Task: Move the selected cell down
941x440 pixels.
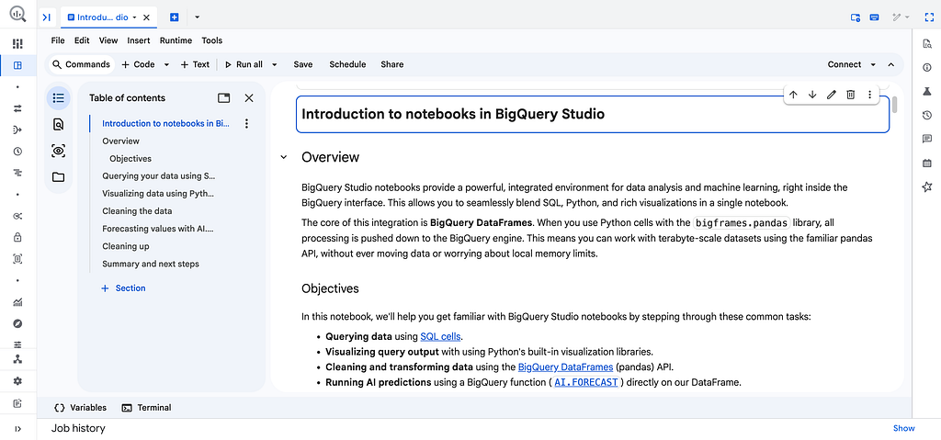Action: [812, 95]
